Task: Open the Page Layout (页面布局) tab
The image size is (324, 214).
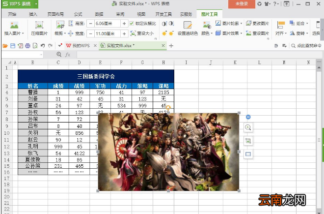Action: (x=55, y=14)
